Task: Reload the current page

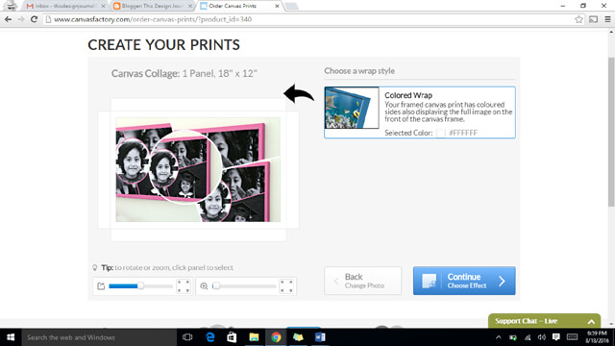Action: click(35, 19)
